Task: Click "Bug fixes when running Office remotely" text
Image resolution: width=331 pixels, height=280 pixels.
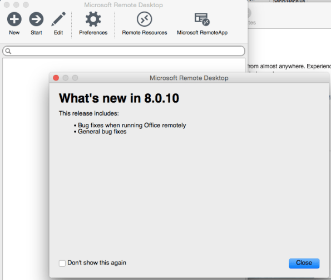Action: click(x=132, y=125)
